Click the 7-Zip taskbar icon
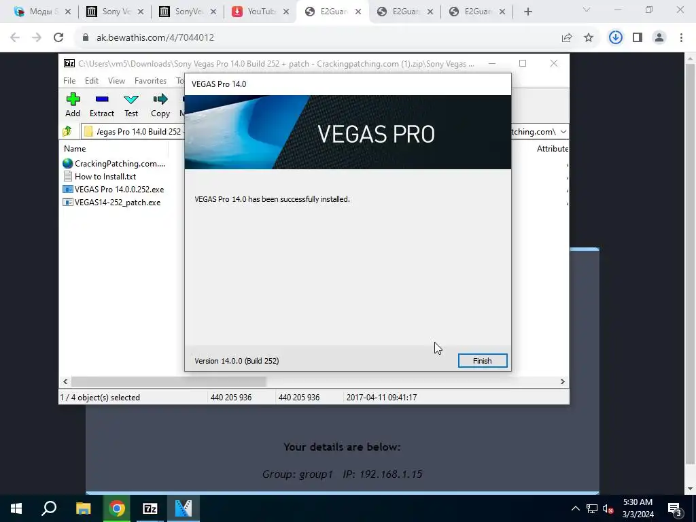Screen dimensions: 696x522 click(150, 508)
